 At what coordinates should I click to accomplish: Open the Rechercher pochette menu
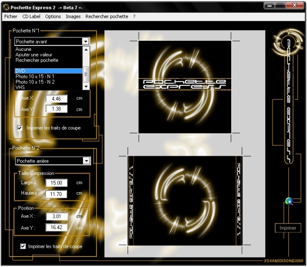tap(107, 17)
